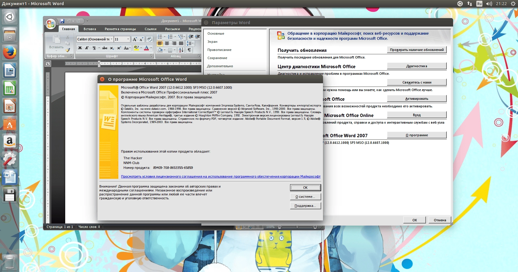Click Проверить наличие обновлений button
The height and width of the screenshot is (272, 518).
(x=417, y=50)
